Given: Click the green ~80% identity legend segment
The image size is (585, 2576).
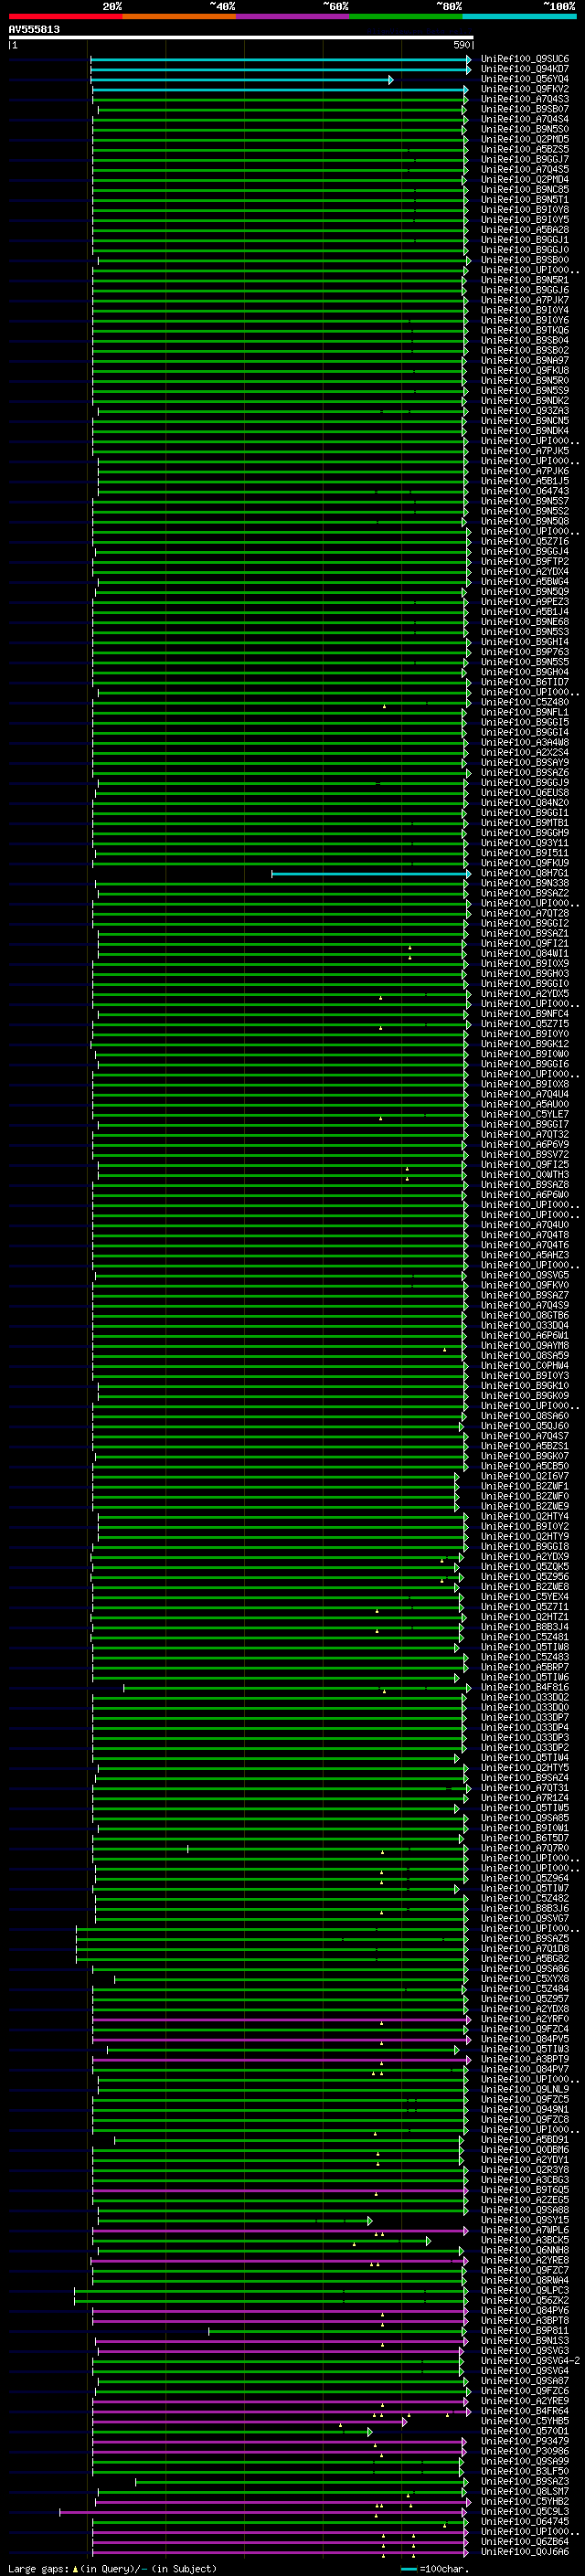Looking at the screenshot, I should [405, 16].
